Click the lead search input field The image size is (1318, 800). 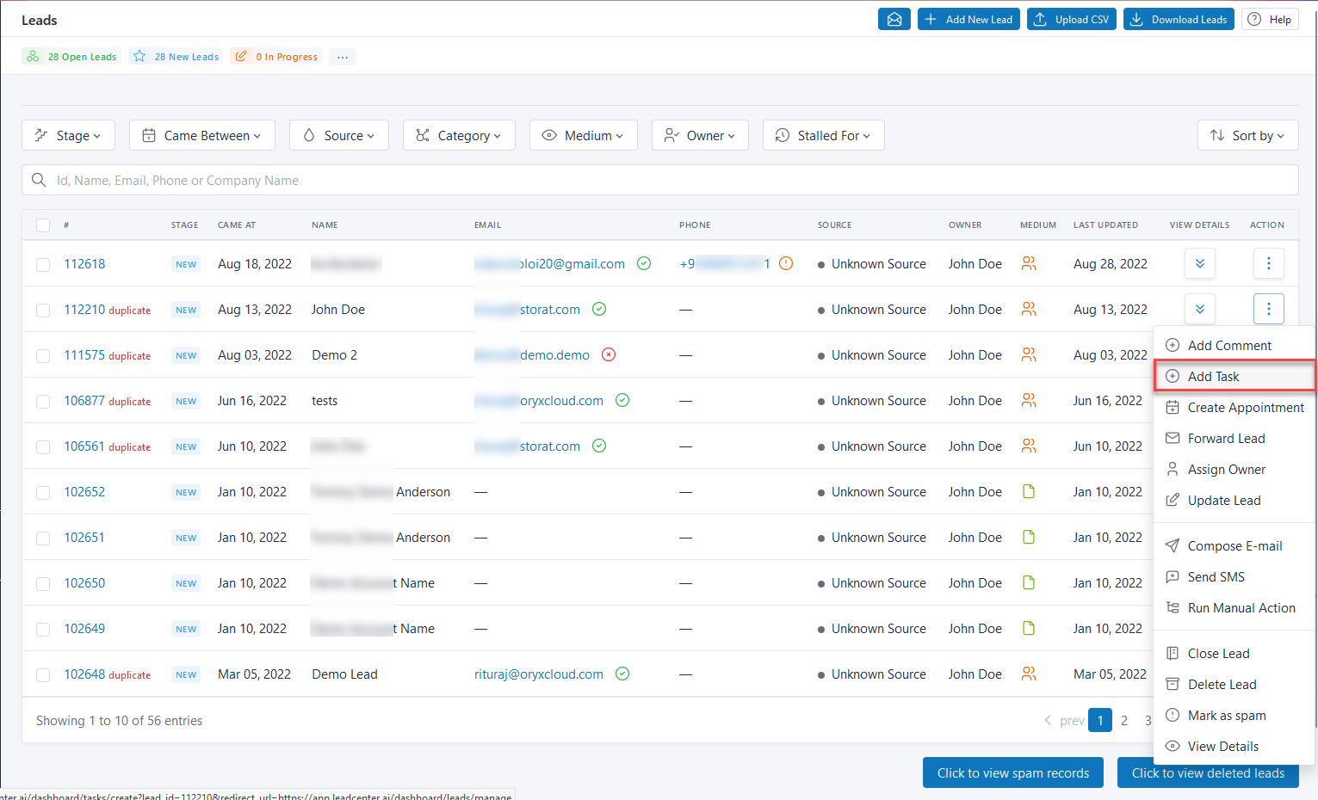[659, 180]
